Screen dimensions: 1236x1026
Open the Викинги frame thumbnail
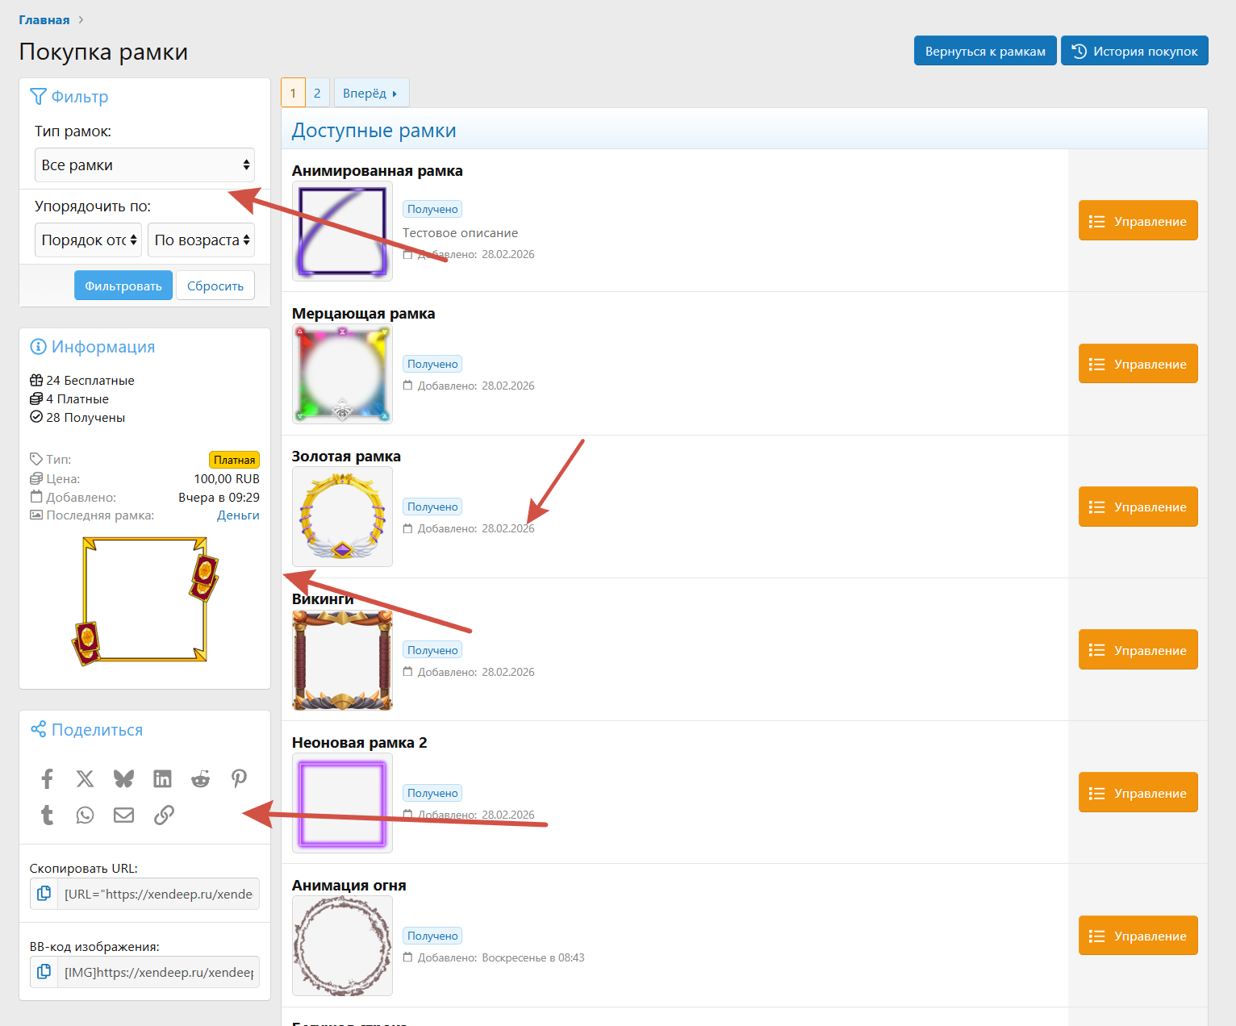click(342, 660)
